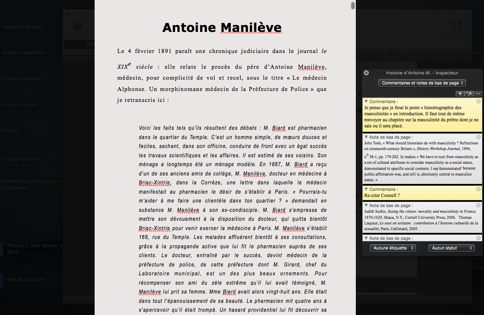Select 'Photos à trier février' binder item

[x=35, y=249]
